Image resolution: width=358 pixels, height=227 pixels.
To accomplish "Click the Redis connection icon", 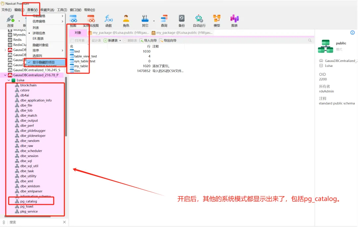I will click(10, 40).
